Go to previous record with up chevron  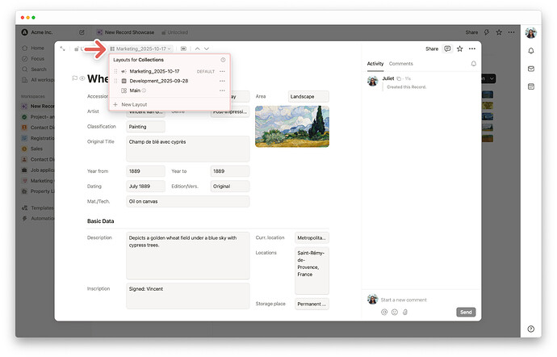coord(198,48)
